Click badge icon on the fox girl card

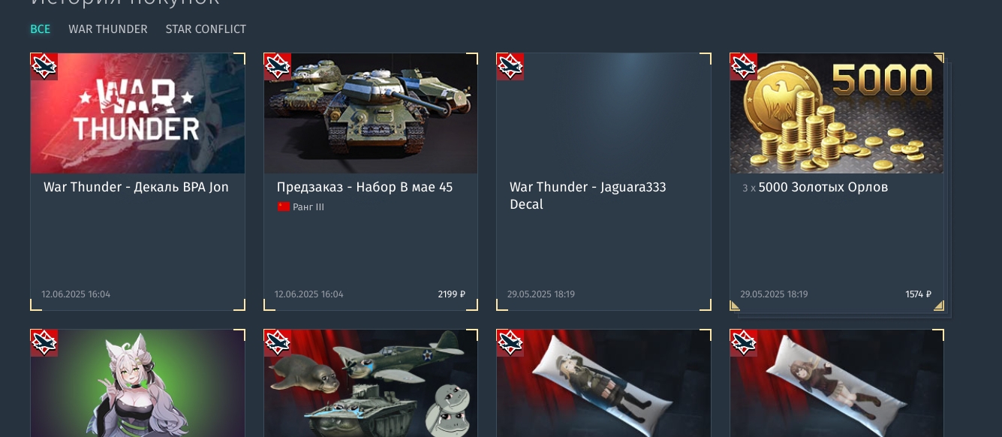pos(44,342)
